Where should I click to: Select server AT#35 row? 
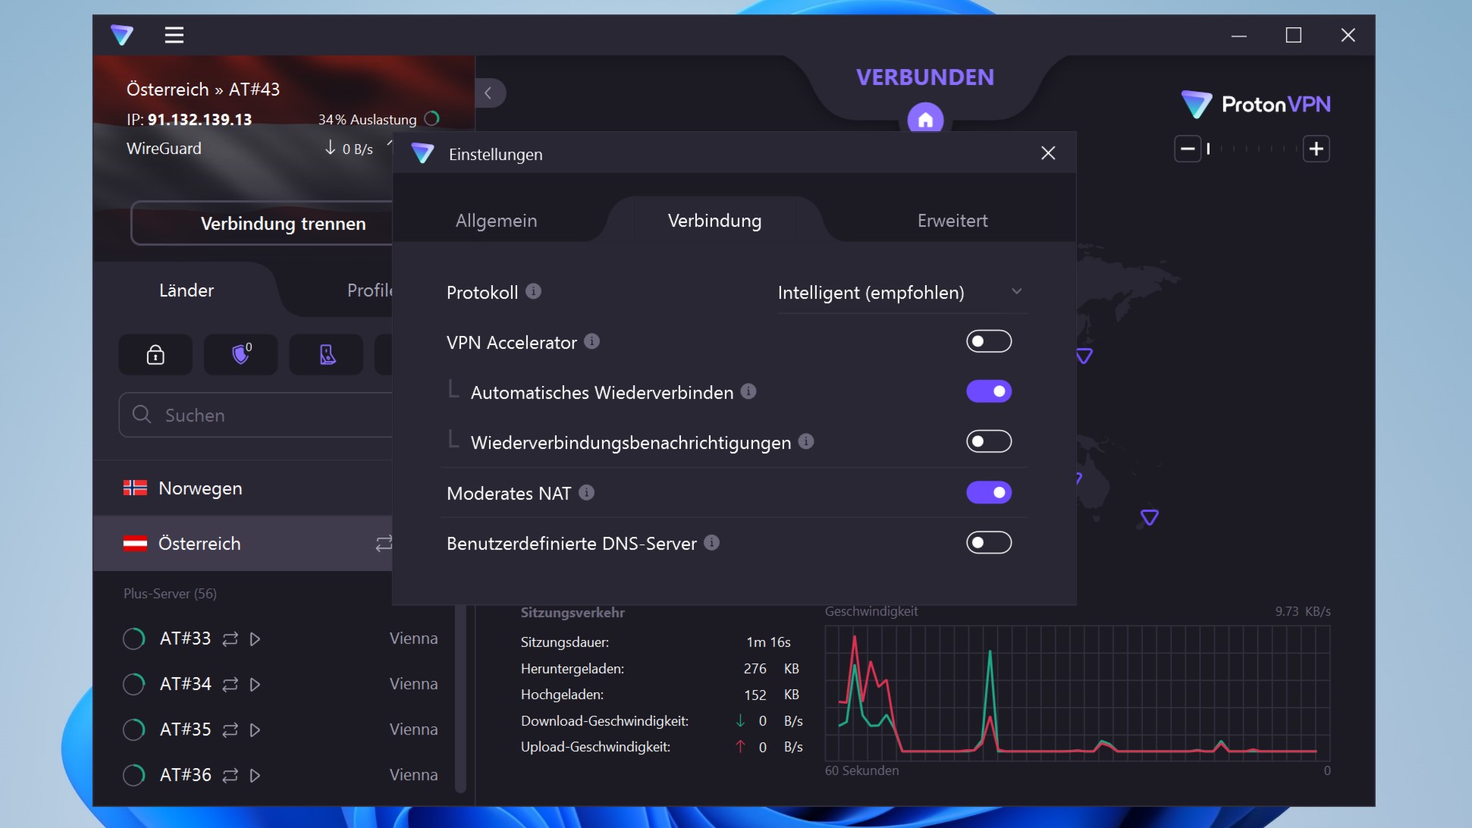click(x=281, y=730)
